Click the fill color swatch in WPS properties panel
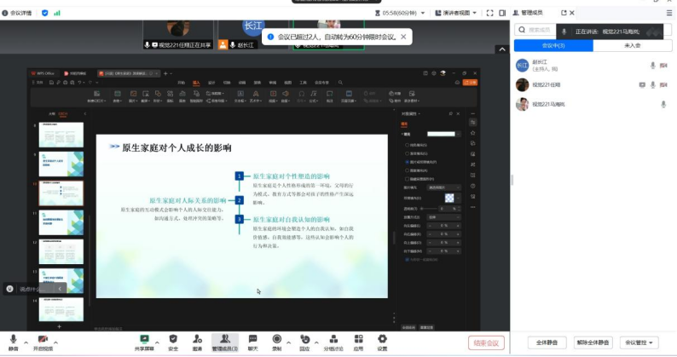677x357 pixels. point(442,134)
